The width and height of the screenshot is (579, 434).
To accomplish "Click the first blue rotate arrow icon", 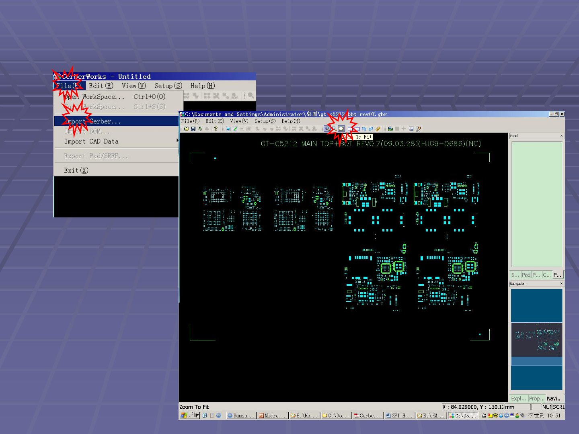I will [x=364, y=129].
